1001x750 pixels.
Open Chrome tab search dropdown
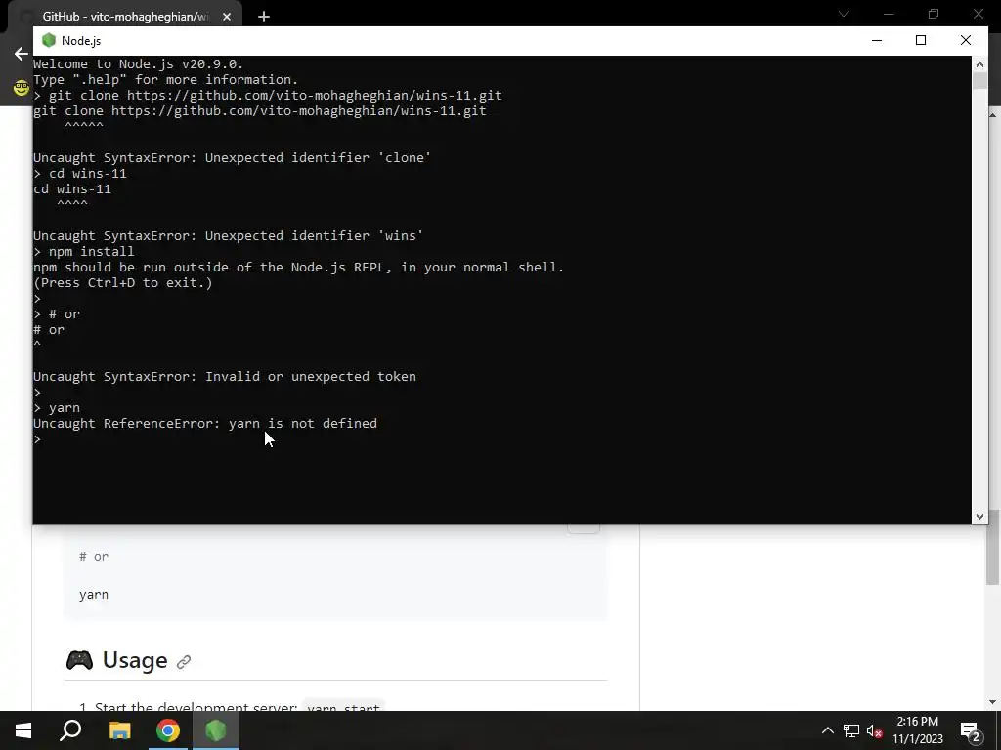pyautogui.click(x=844, y=14)
